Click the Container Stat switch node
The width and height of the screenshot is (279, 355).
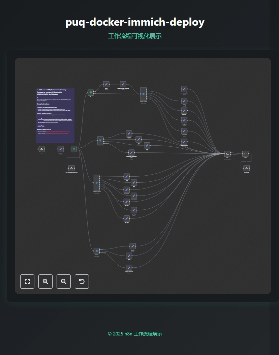pos(100,141)
